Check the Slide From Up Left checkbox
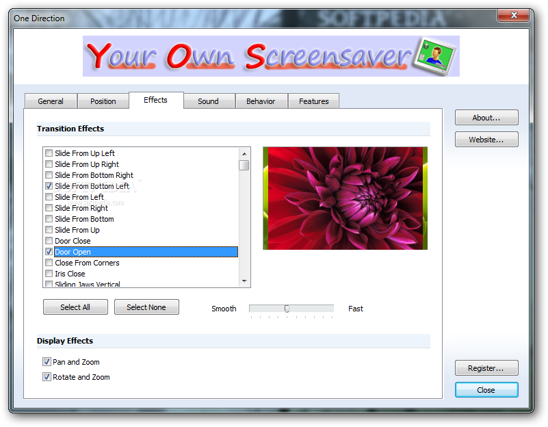Screen dimensions: 548x427 point(49,153)
